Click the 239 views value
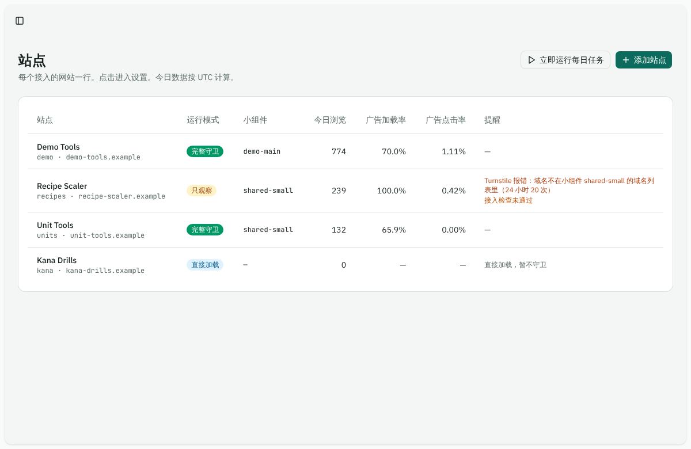Viewport: 691px width, 449px height. [339, 191]
